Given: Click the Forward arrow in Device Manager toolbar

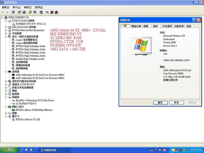Looking at the screenshot, I should [x=7, y=12].
